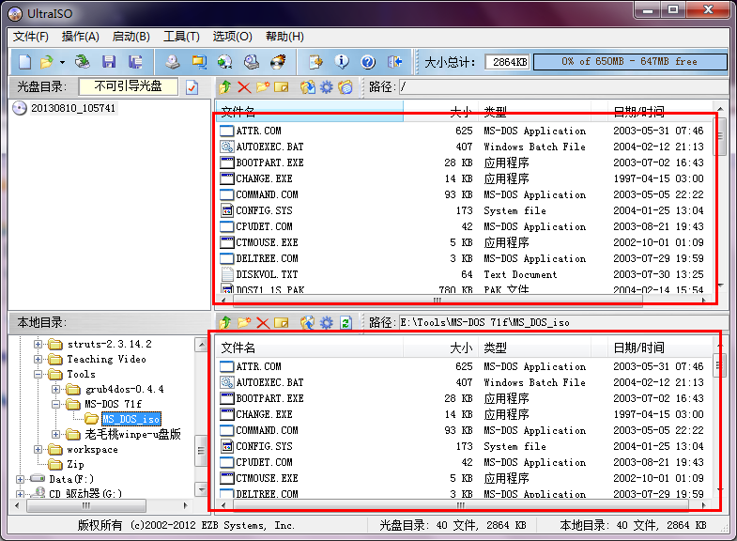
Task: Click the boot check icon beside 不可引导光盘
Action: point(192,87)
